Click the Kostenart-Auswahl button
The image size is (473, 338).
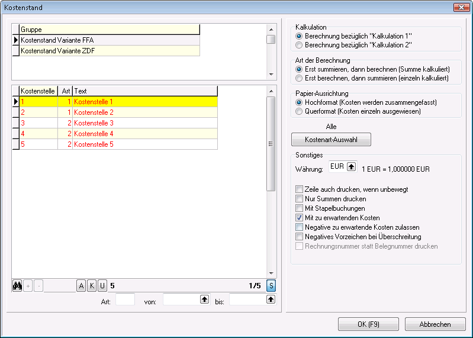tap(331, 140)
